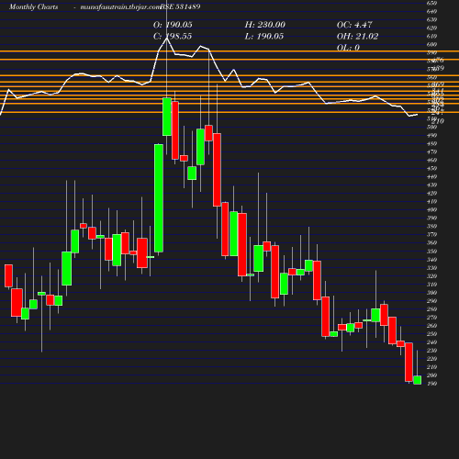Click the 650 price axis label
Screen dimensions: 459x459
(431, 3)
